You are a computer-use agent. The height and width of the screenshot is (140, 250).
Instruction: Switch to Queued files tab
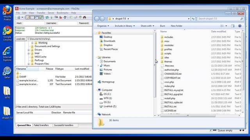click(x=24, y=125)
